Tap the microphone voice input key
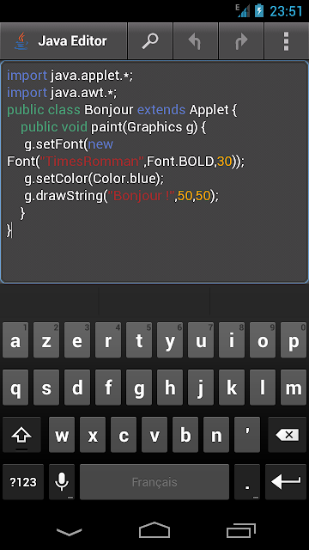This screenshot has width=309, height=550. (x=62, y=481)
